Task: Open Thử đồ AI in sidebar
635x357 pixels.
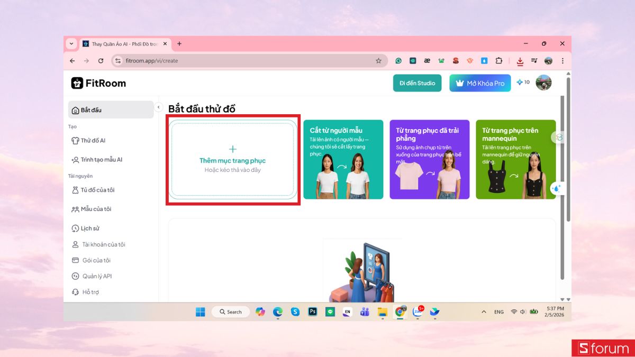Action: tap(88, 141)
